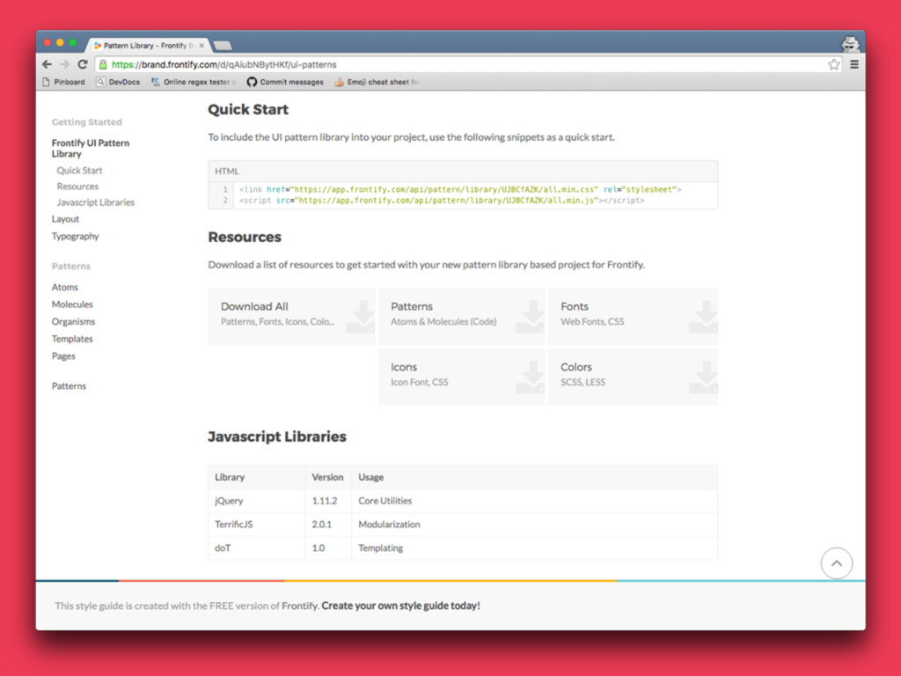Open Typography in the sidebar
The height and width of the screenshot is (676, 901).
pyautogui.click(x=76, y=236)
